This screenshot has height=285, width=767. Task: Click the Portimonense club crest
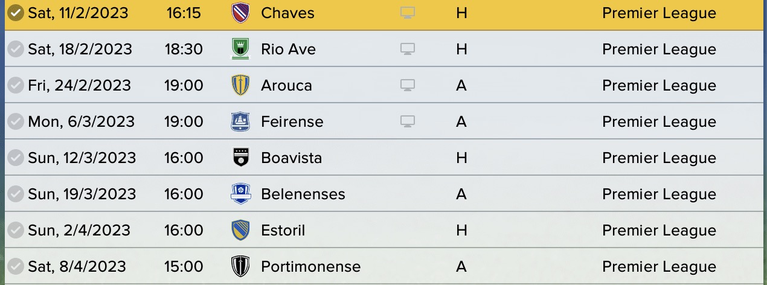click(x=240, y=266)
